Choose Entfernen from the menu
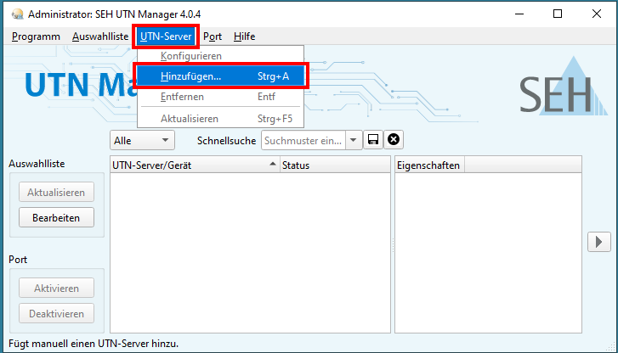Screen dimensions: 618x353 tap(221, 97)
